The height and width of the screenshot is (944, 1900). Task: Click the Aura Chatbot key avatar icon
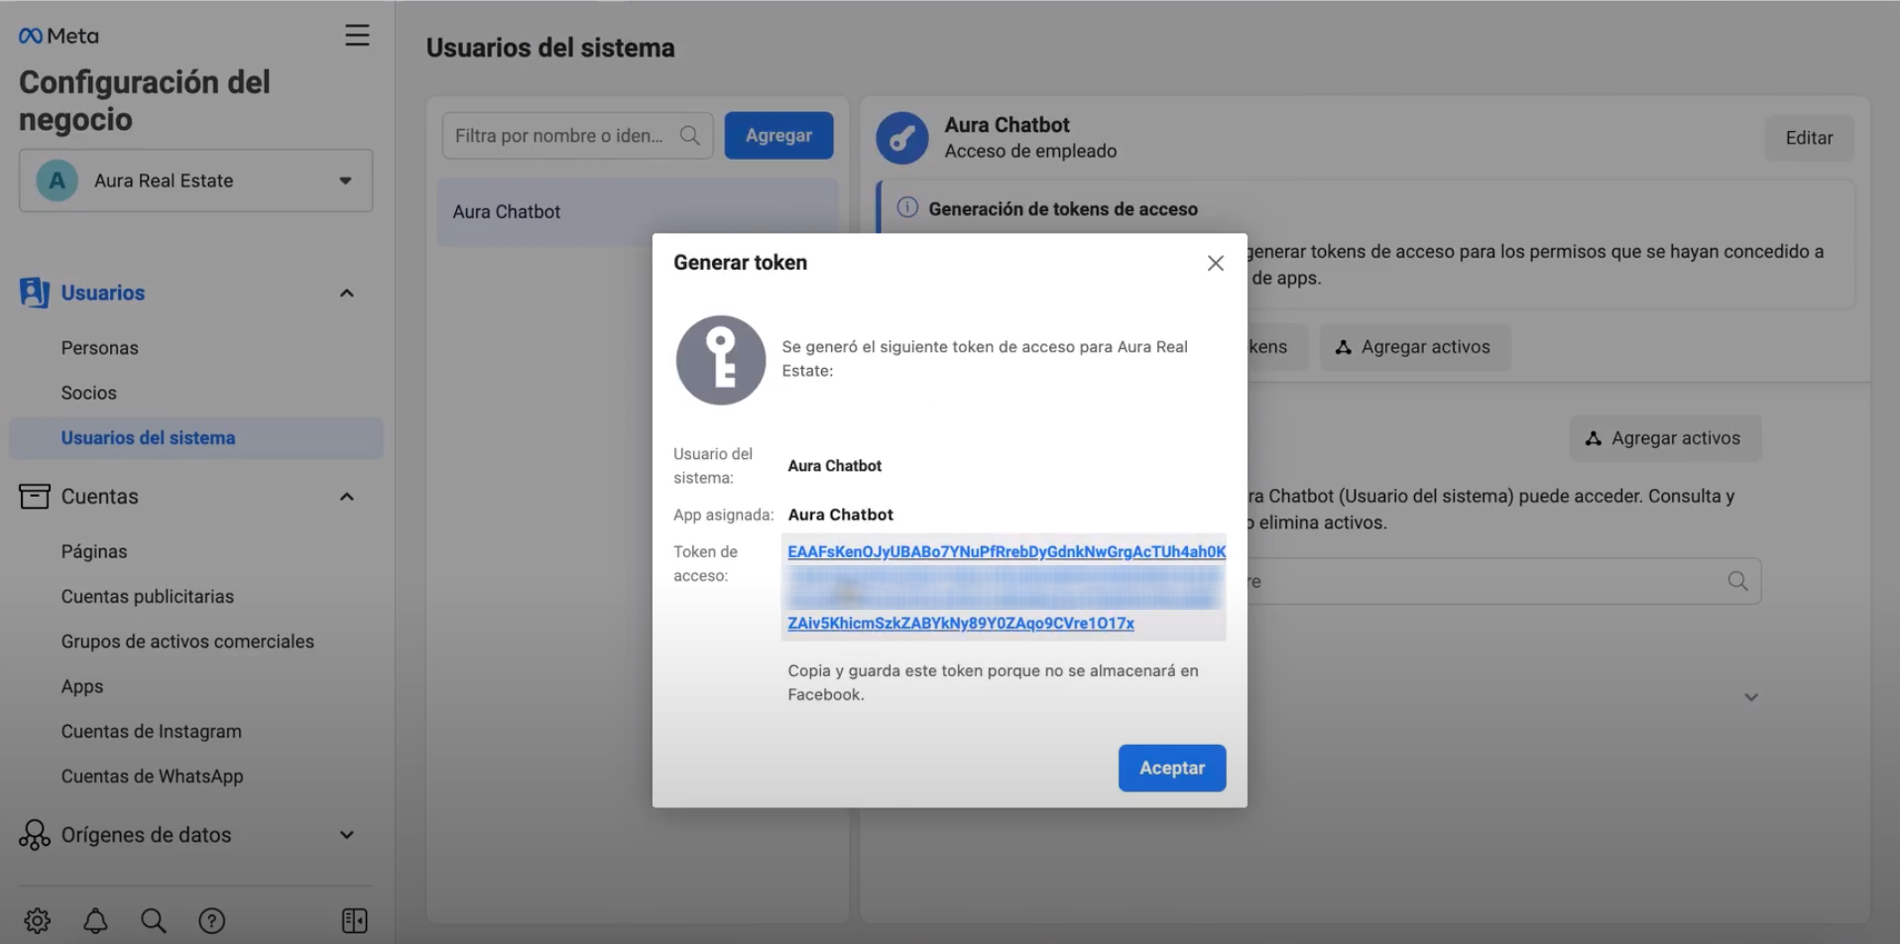coord(902,138)
